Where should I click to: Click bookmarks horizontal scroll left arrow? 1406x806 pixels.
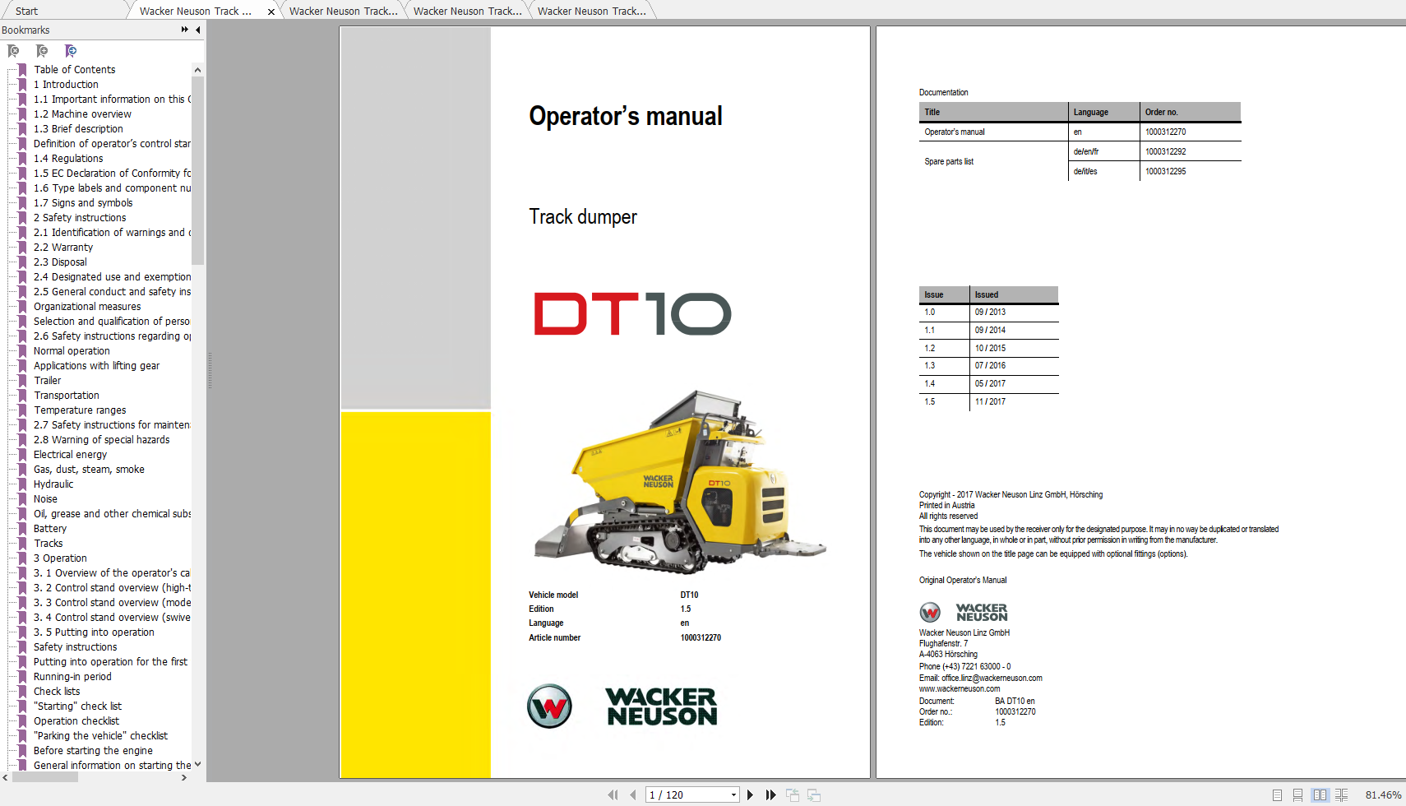pyautogui.click(x=6, y=777)
